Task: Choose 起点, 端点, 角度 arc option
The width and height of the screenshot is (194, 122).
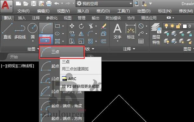Action: [62, 106]
